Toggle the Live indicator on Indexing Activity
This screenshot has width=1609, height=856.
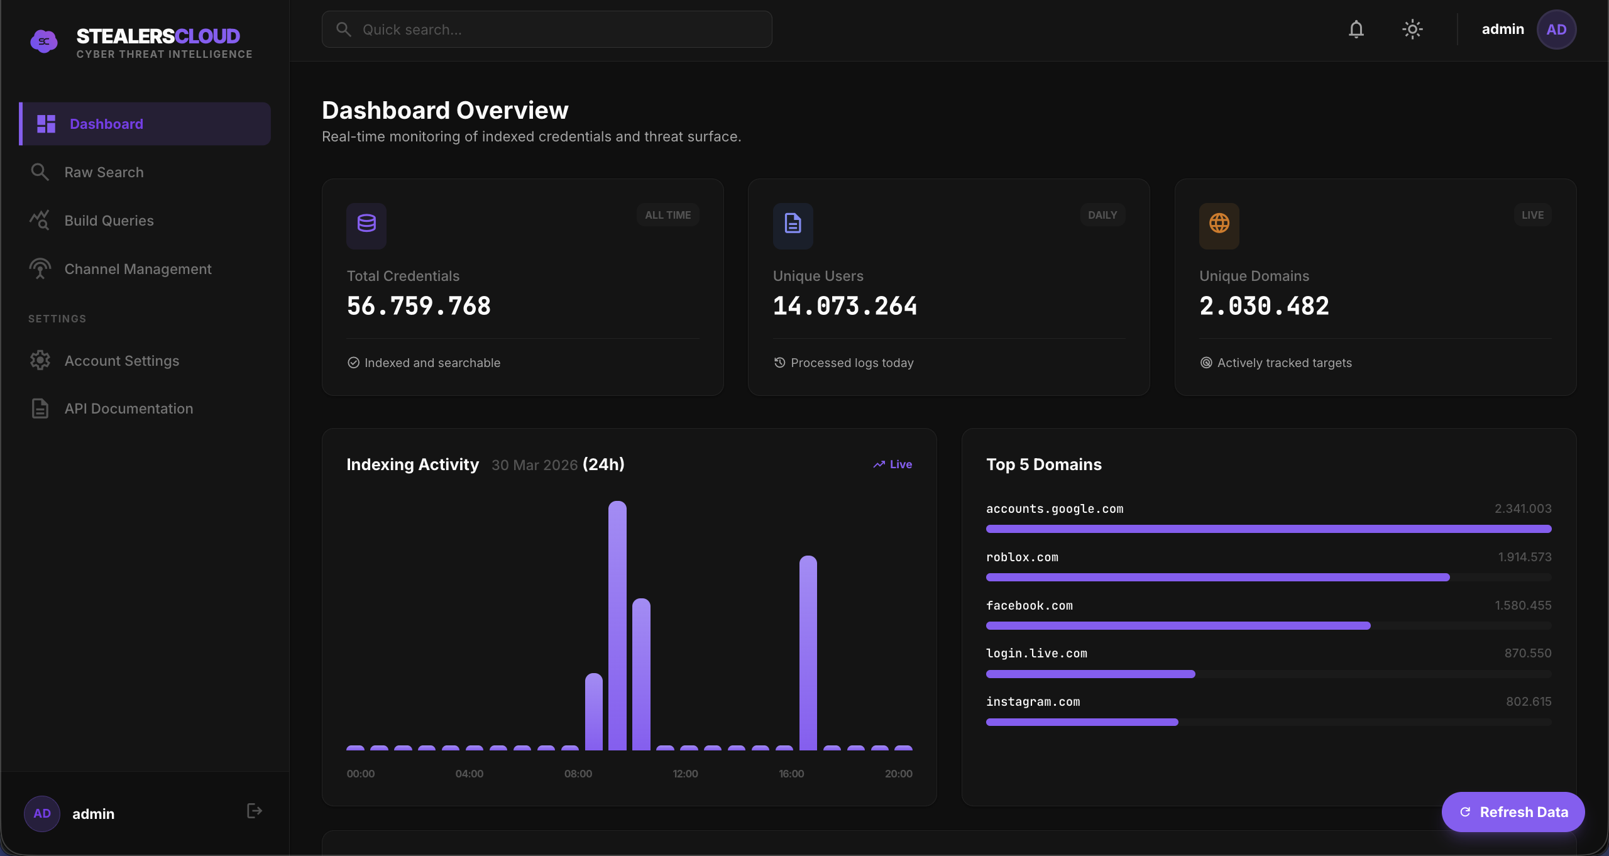pos(892,464)
